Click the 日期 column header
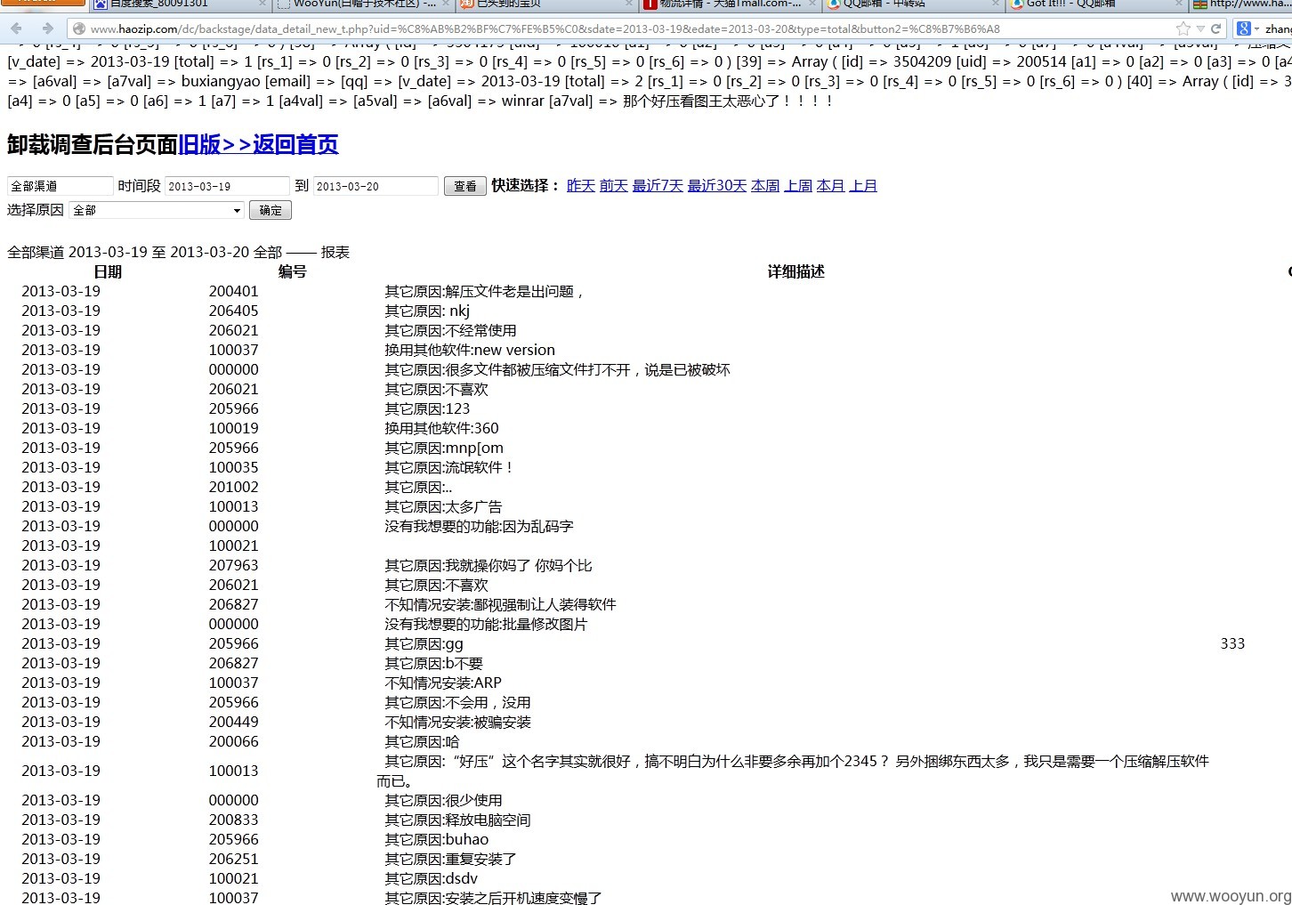Viewport: 1292px width, 905px height. click(108, 271)
